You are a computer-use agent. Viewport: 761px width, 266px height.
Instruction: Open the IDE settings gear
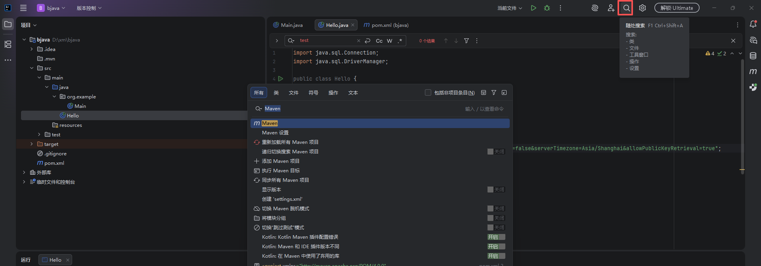click(x=642, y=8)
